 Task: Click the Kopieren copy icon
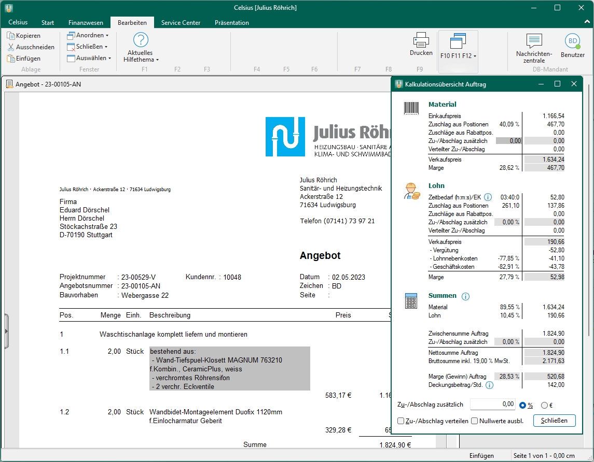11,36
